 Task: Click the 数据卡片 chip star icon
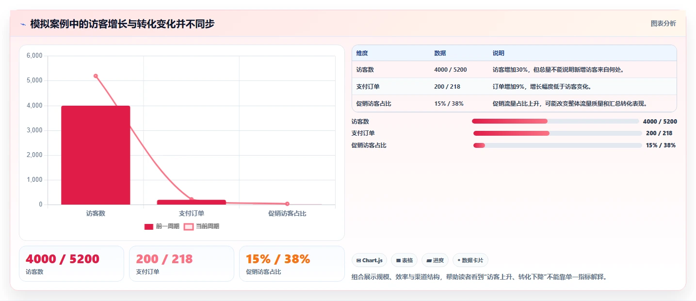[x=459, y=260]
